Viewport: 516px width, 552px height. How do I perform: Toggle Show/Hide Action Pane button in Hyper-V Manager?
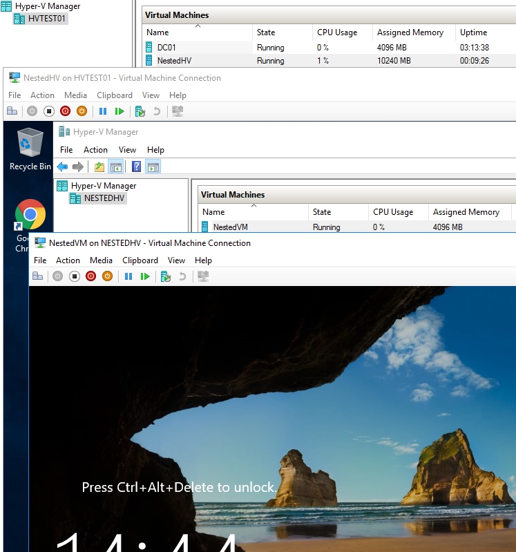coord(153,166)
